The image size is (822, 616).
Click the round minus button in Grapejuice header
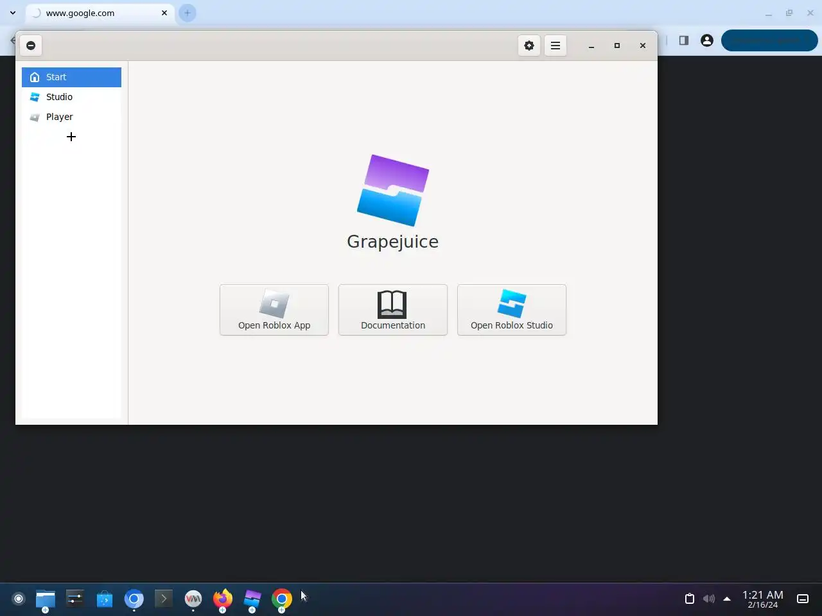coord(31,46)
